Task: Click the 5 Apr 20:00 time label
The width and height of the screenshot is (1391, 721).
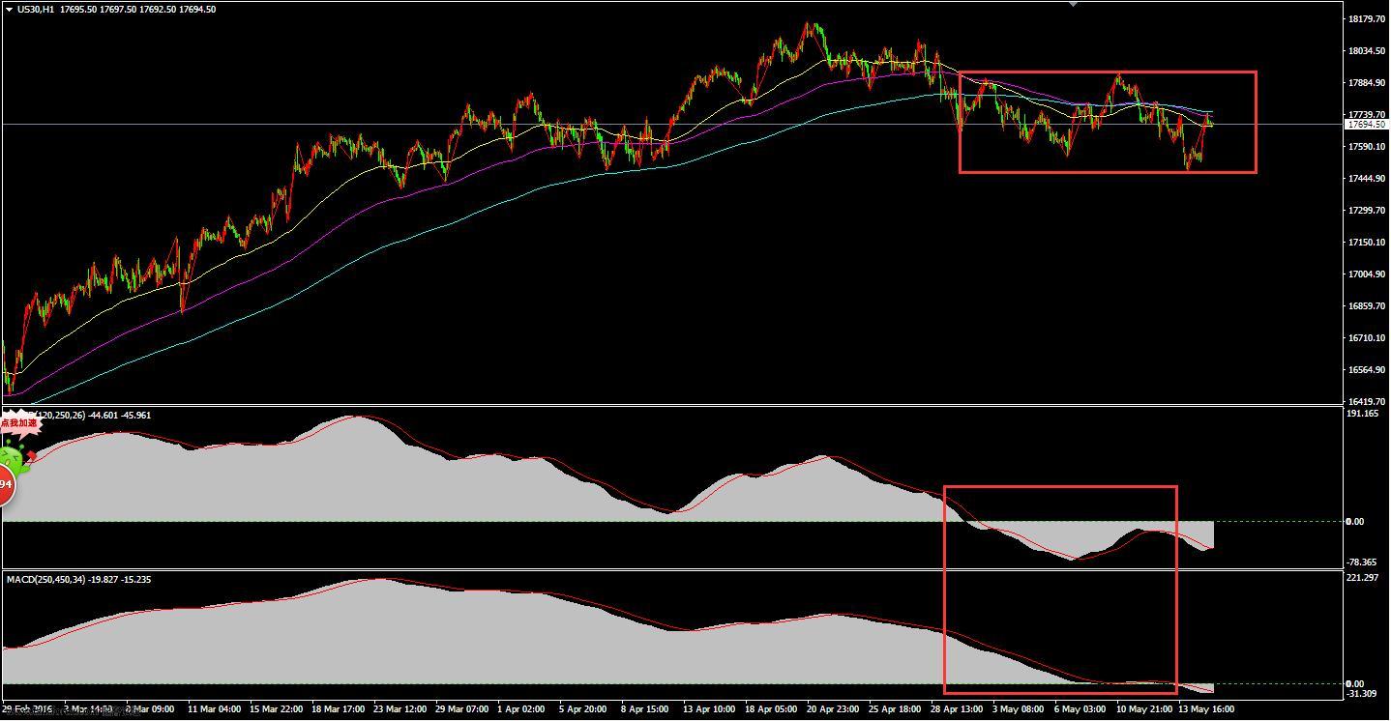Action: [583, 709]
